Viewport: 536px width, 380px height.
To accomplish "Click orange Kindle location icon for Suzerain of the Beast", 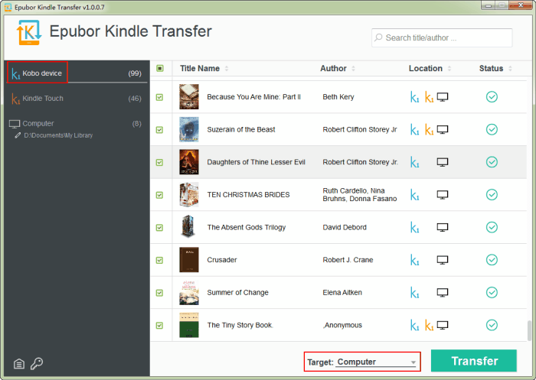I will click(x=429, y=130).
